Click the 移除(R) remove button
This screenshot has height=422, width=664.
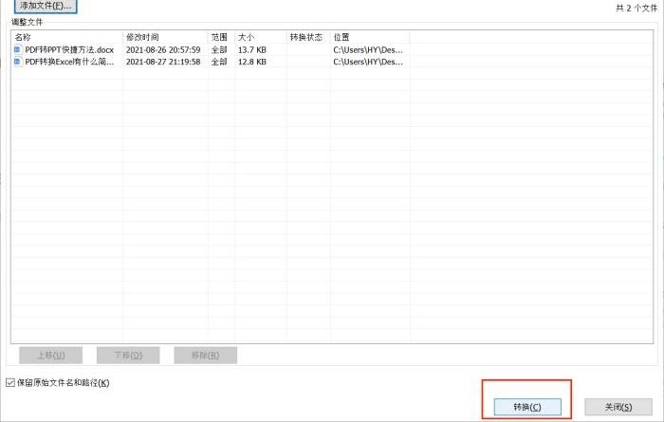coord(205,355)
